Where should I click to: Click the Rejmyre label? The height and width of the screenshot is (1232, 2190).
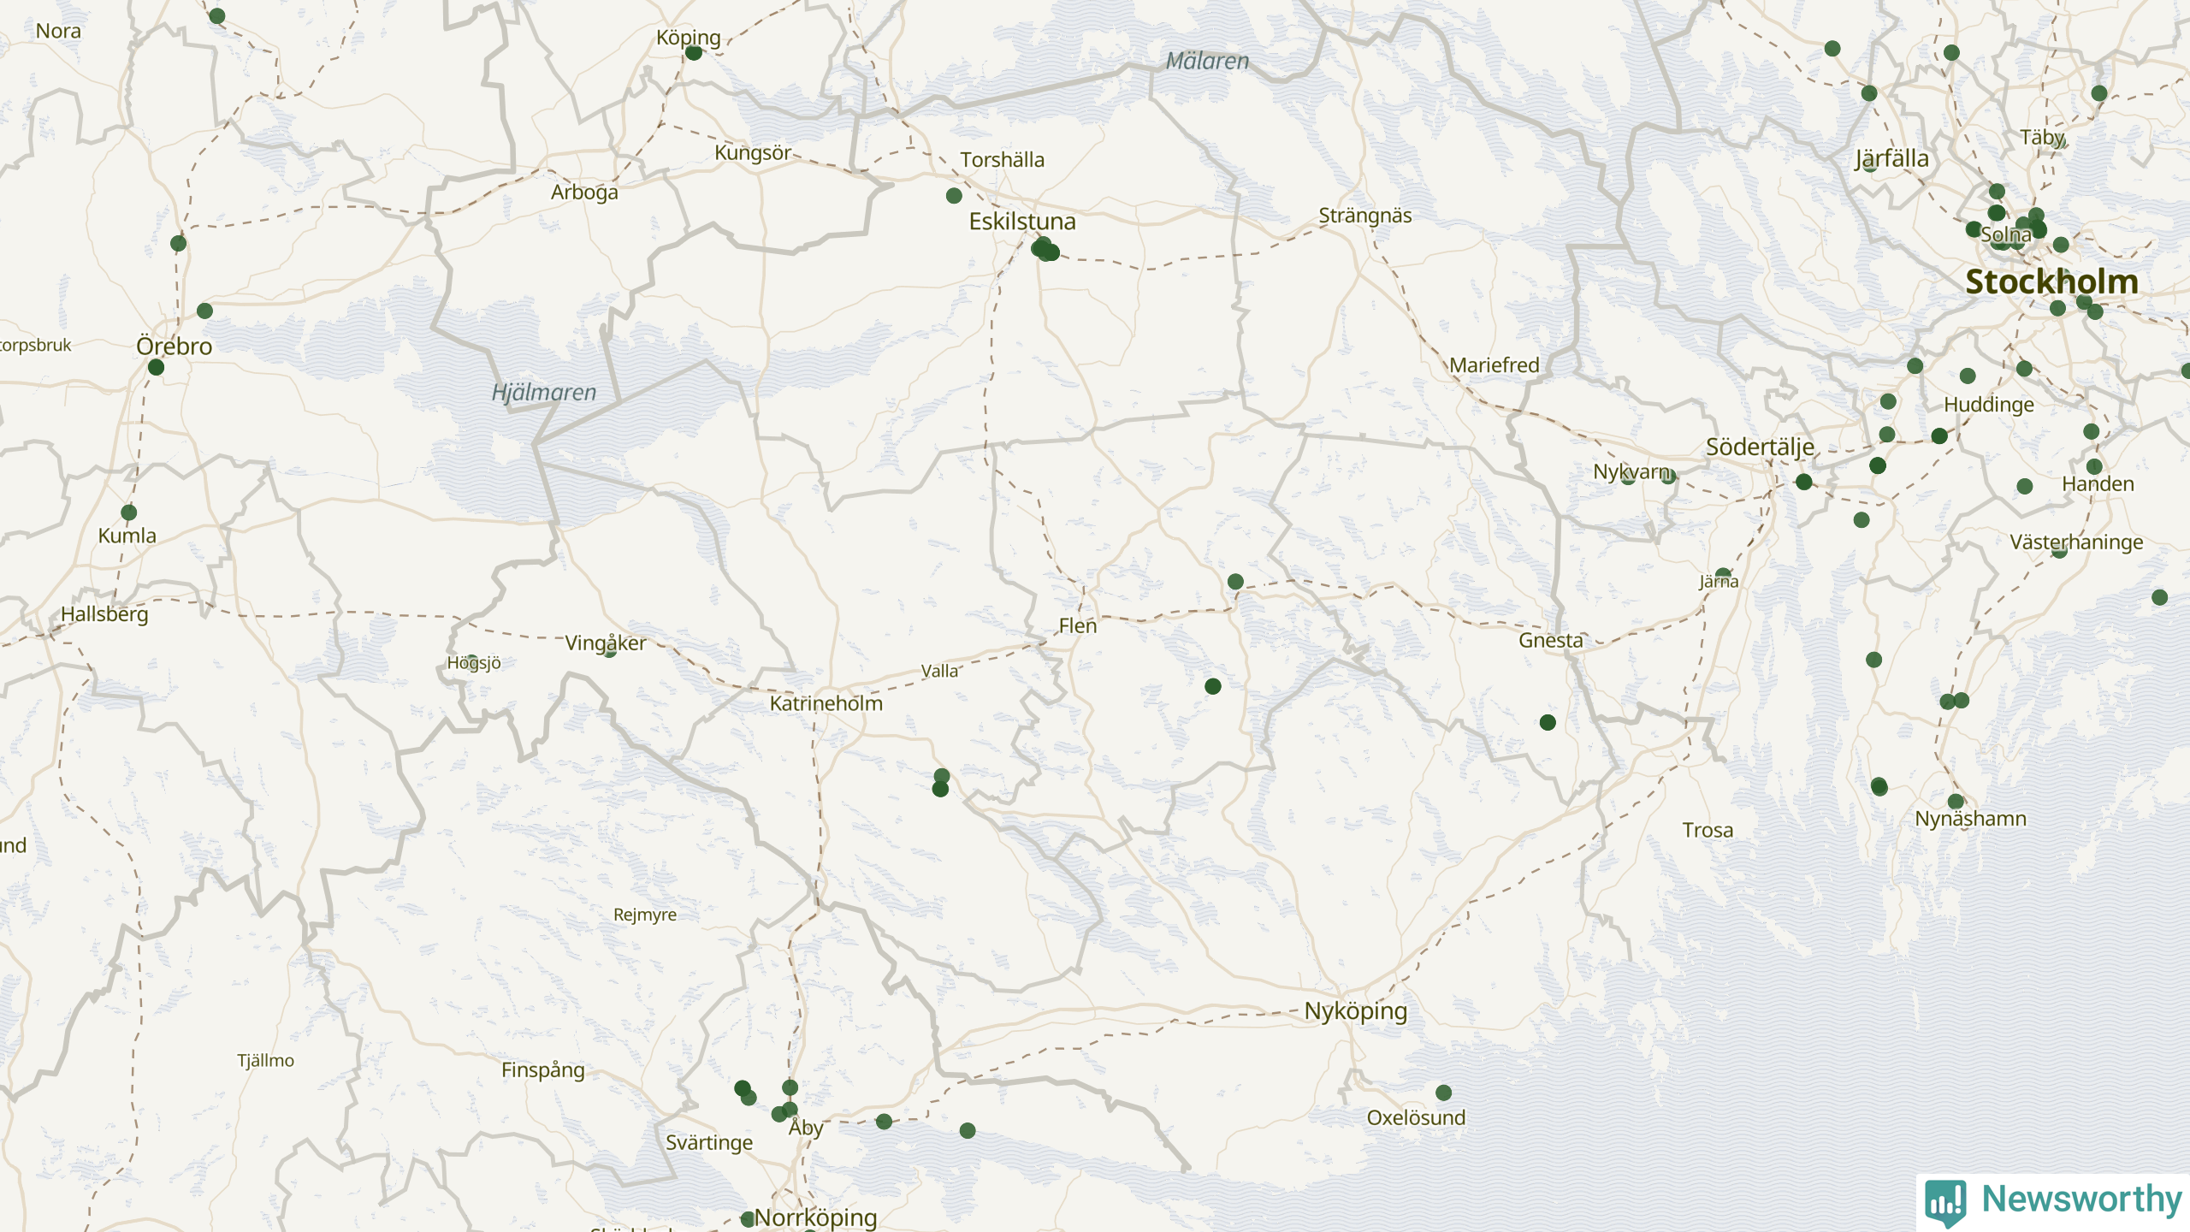point(645,915)
